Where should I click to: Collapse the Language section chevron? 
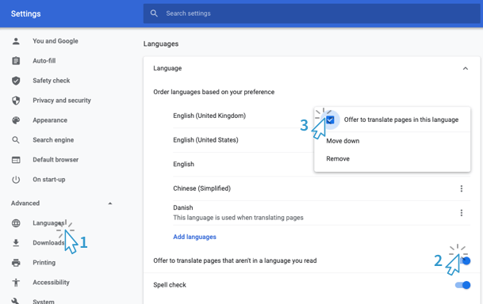point(466,69)
